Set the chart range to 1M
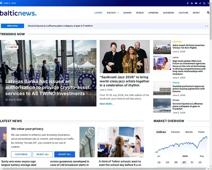212x170 pixels. point(167,162)
